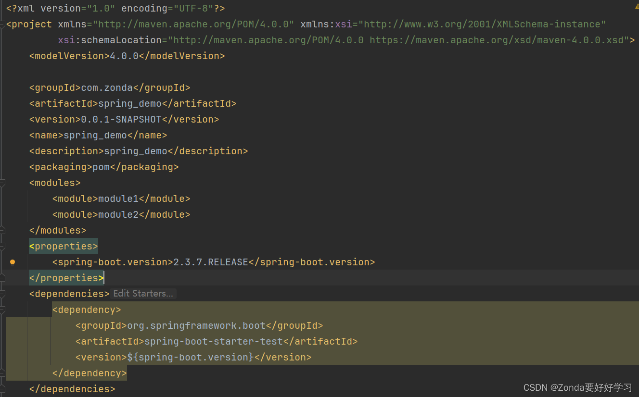Click spring_demo in the artifactId tag
Image resolution: width=639 pixels, height=397 pixels.
(130, 103)
